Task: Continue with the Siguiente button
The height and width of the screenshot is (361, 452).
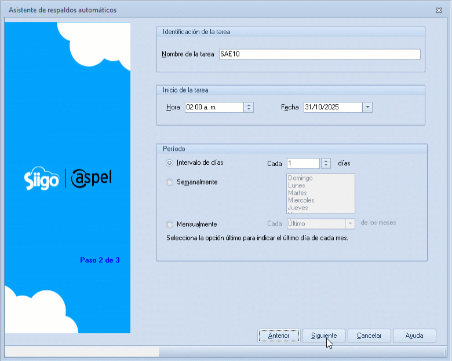Action: point(324,336)
